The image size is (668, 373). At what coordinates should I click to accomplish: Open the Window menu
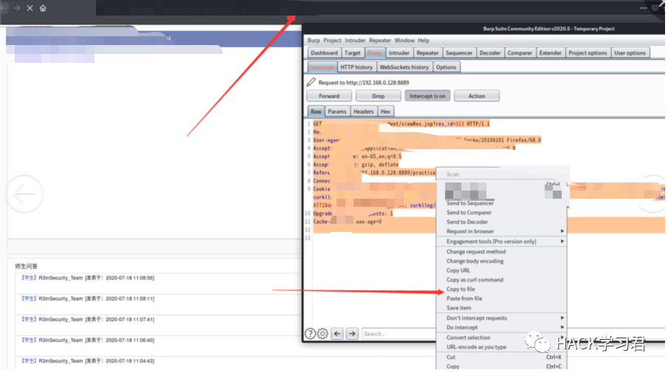click(404, 40)
